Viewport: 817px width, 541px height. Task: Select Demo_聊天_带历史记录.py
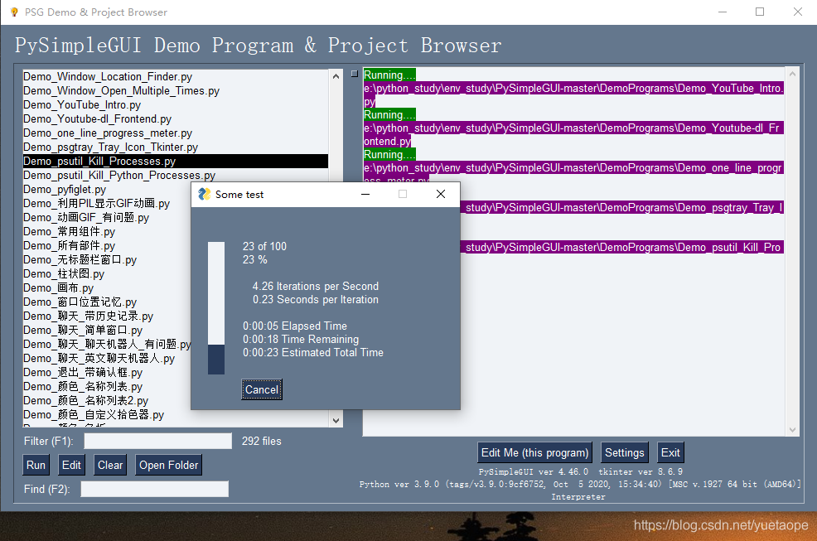[107, 316]
